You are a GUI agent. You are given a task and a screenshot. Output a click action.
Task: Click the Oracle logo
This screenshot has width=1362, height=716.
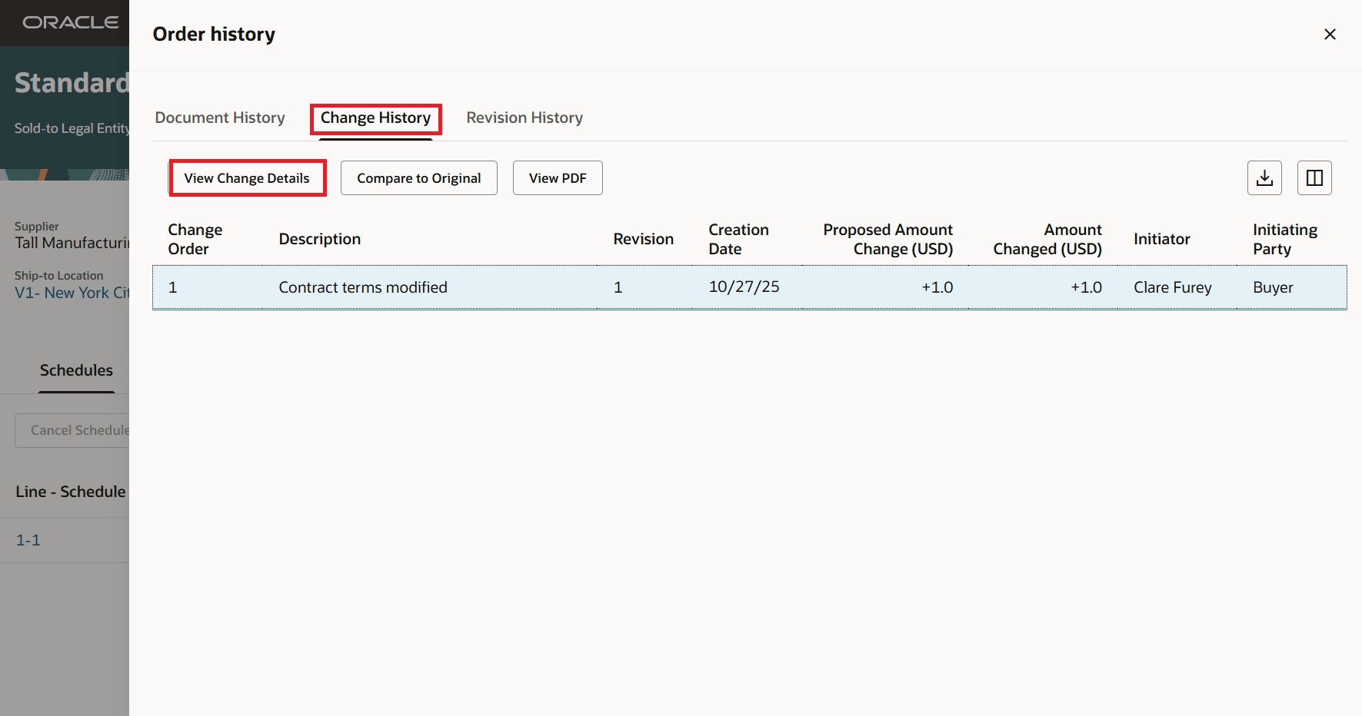[x=65, y=22]
